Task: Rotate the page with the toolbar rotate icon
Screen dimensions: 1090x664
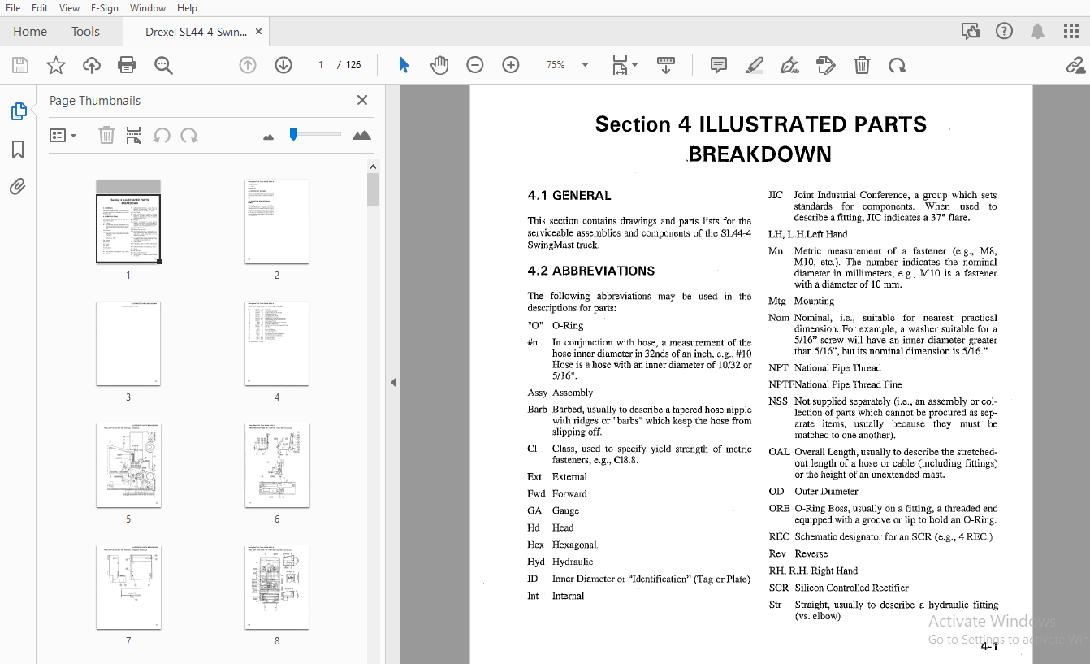Action: click(x=897, y=65)
